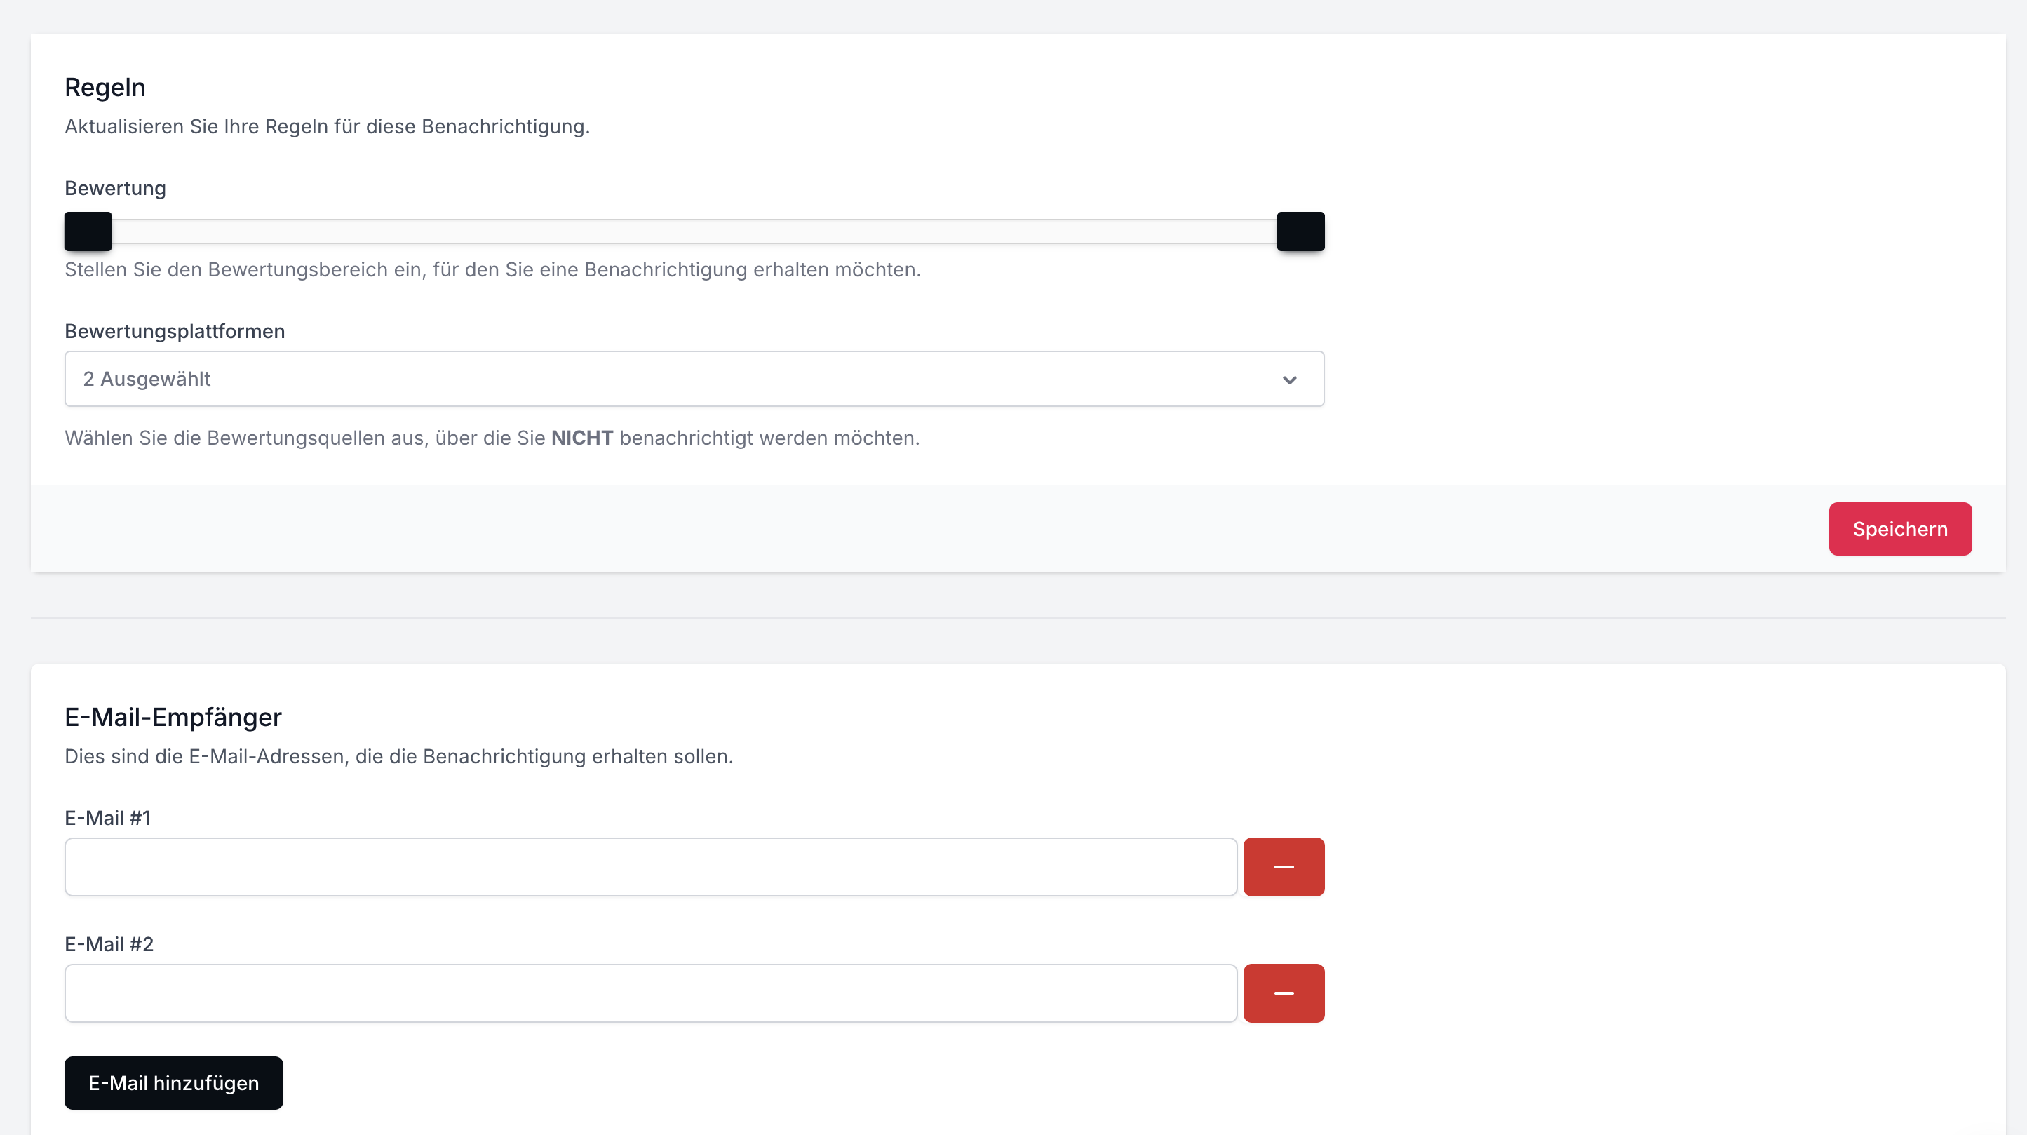Focus the E-Mail #1 input field

[x=650, y=866]
